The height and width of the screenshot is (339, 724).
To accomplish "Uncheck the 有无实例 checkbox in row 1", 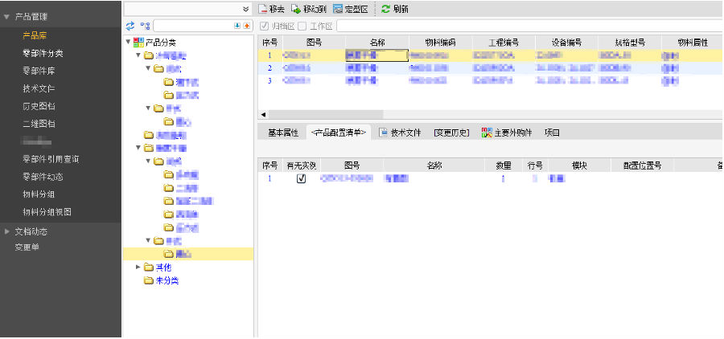I will pos(301,178).
